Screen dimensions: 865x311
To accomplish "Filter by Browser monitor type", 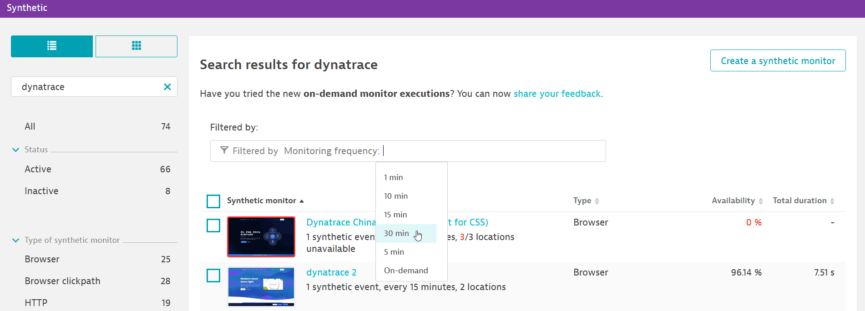I will pos(97,259).
